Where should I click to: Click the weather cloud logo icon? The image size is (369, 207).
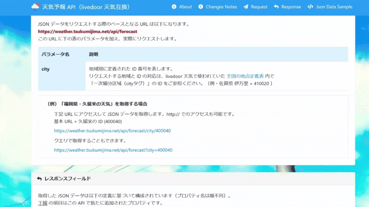(x=36, y=7)
